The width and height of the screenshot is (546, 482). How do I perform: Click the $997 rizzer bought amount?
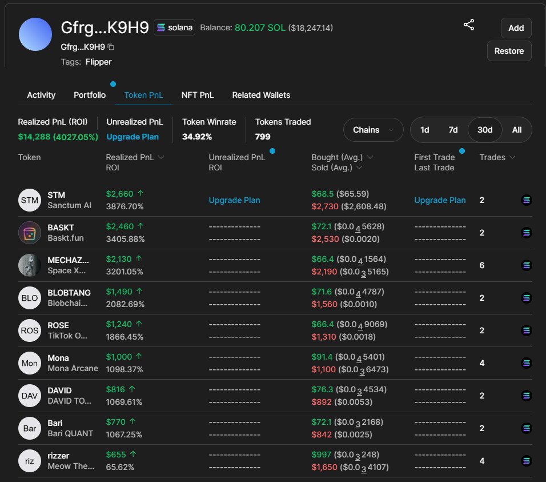point(321,455)
